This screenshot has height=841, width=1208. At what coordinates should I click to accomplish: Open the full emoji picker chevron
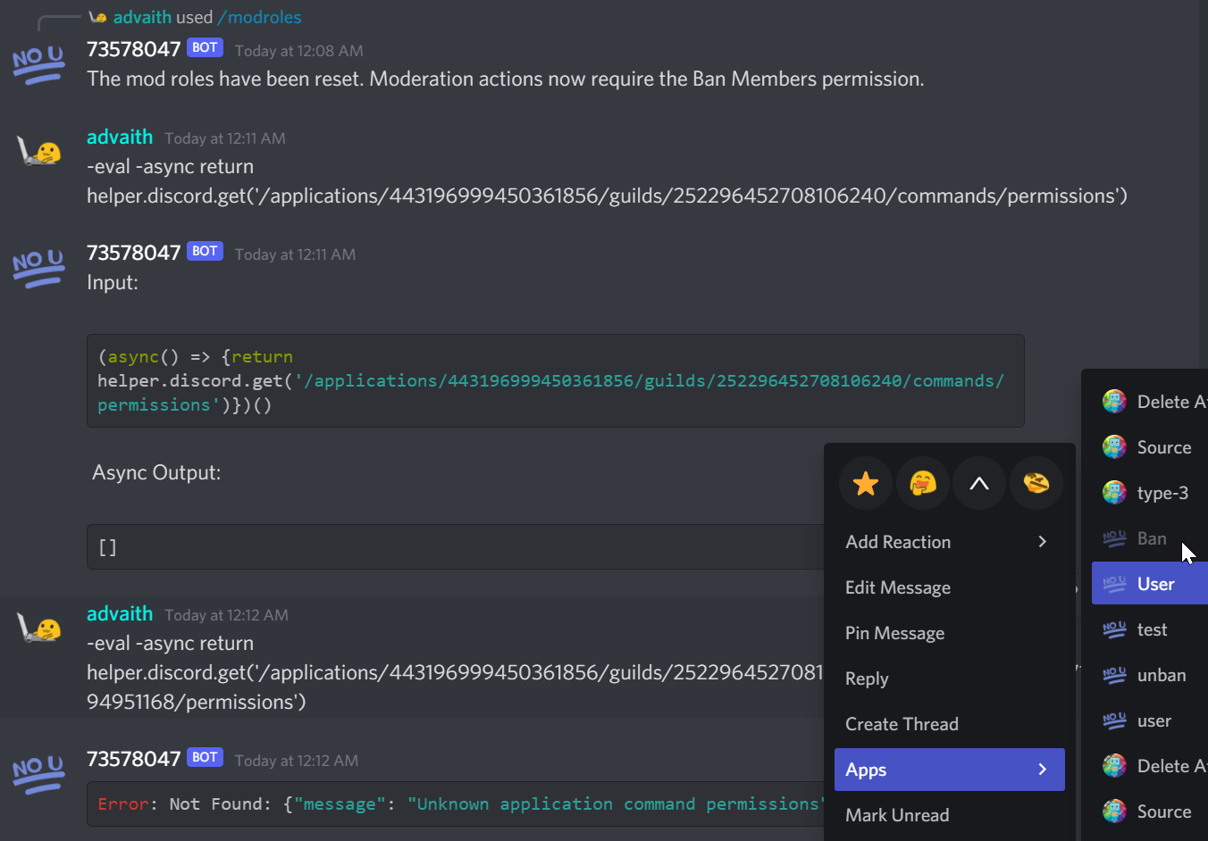[979, 483]
